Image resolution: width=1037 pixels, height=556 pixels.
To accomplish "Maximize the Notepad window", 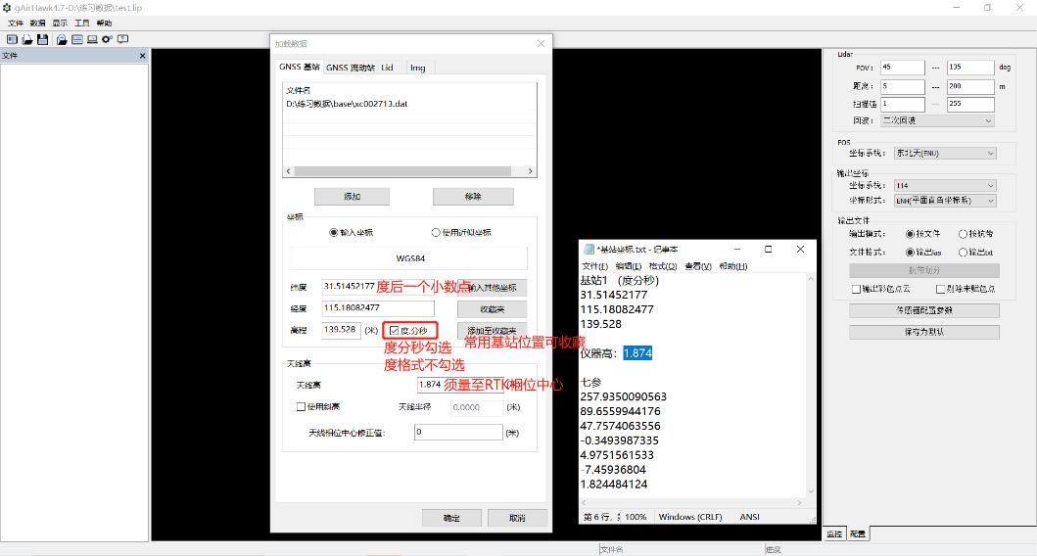I will pyautogui.click(x=769, y=250).
